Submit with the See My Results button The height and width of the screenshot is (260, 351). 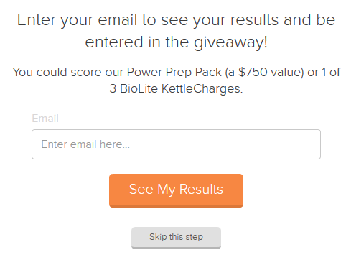tap(176, 190)
